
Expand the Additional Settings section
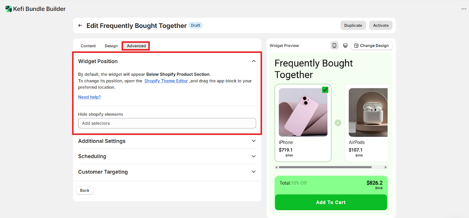pyautogui.click(x=254, y=141)
